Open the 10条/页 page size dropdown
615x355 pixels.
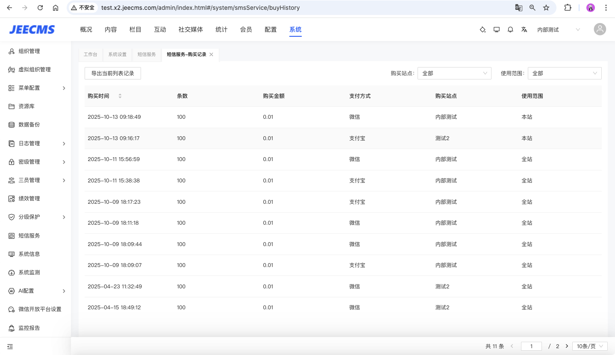[590, 346]
